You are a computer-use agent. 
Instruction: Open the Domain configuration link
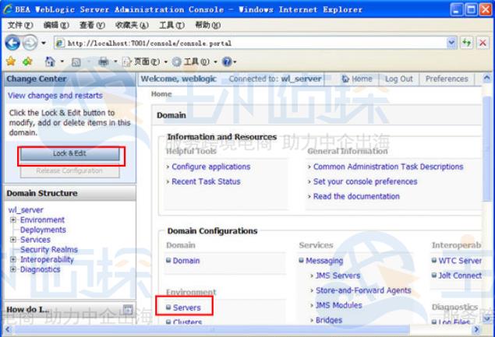[186, 261]
